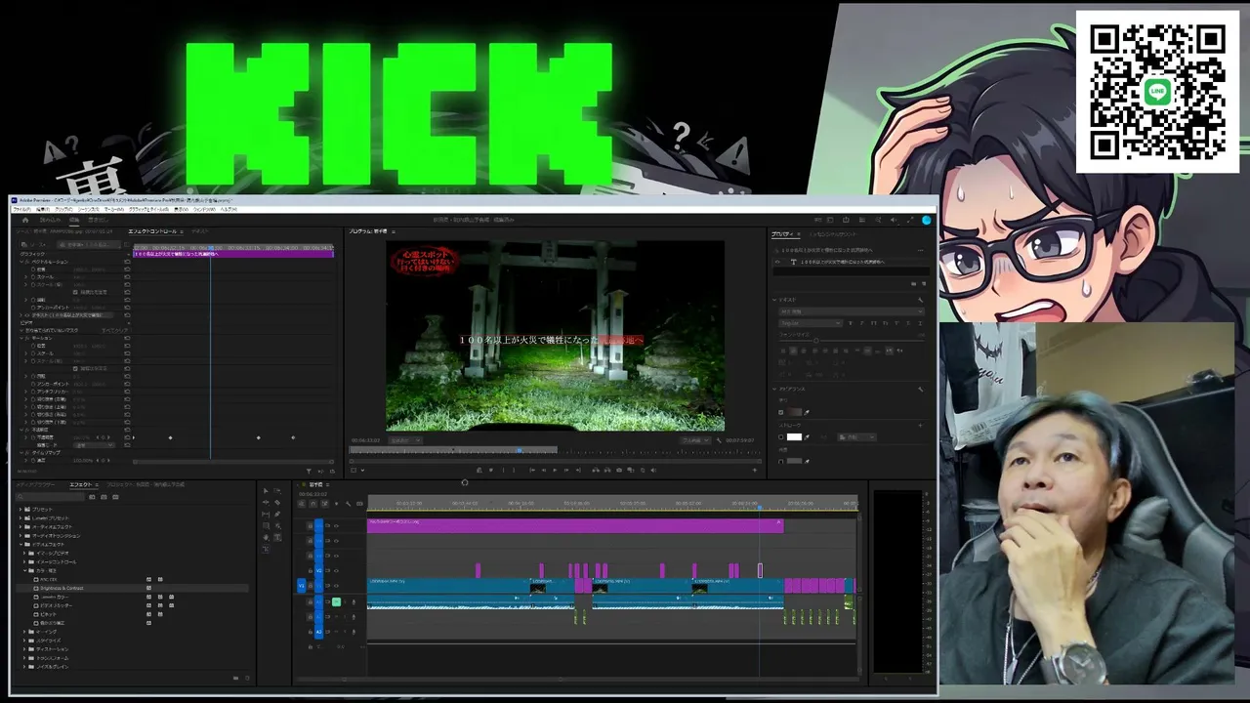
Task: Toggle Snap in the timeline header
Action: click(x=313, y=504)
